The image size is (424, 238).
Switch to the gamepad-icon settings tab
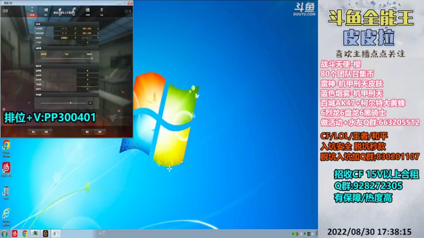point(46,12)
